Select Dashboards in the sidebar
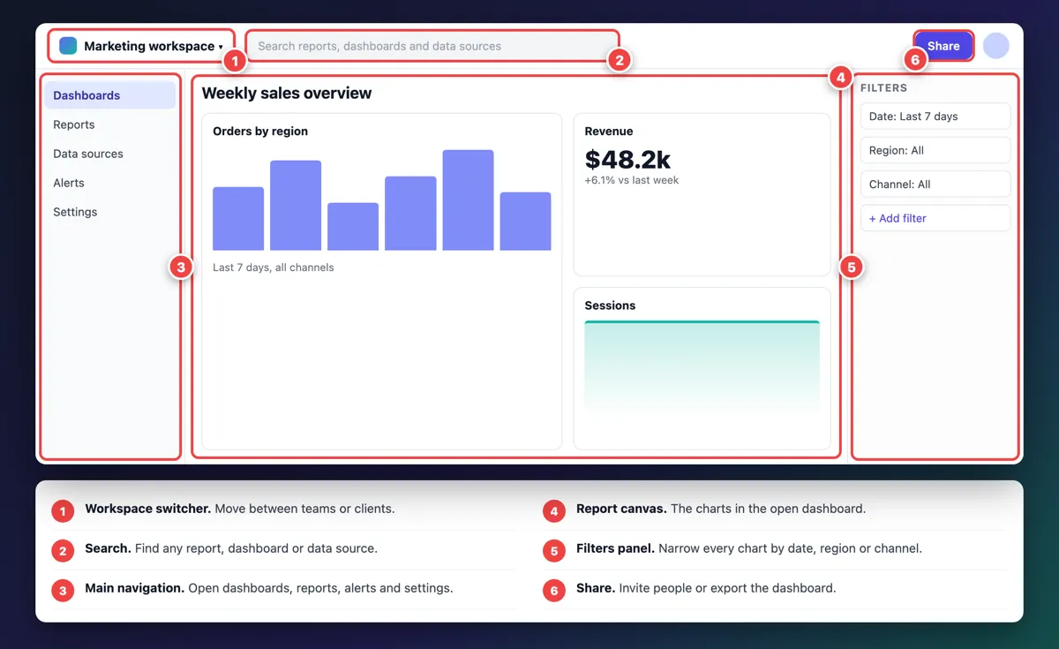Image resolution: width=1059 pixels, height=649 pixels. [x=110, y=95]
